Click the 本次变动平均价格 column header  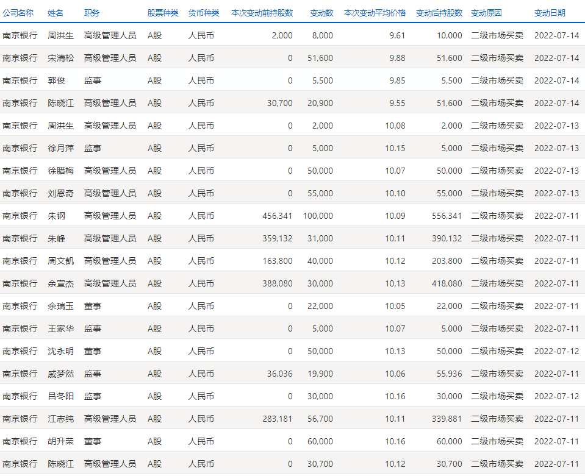click(375, 13)
